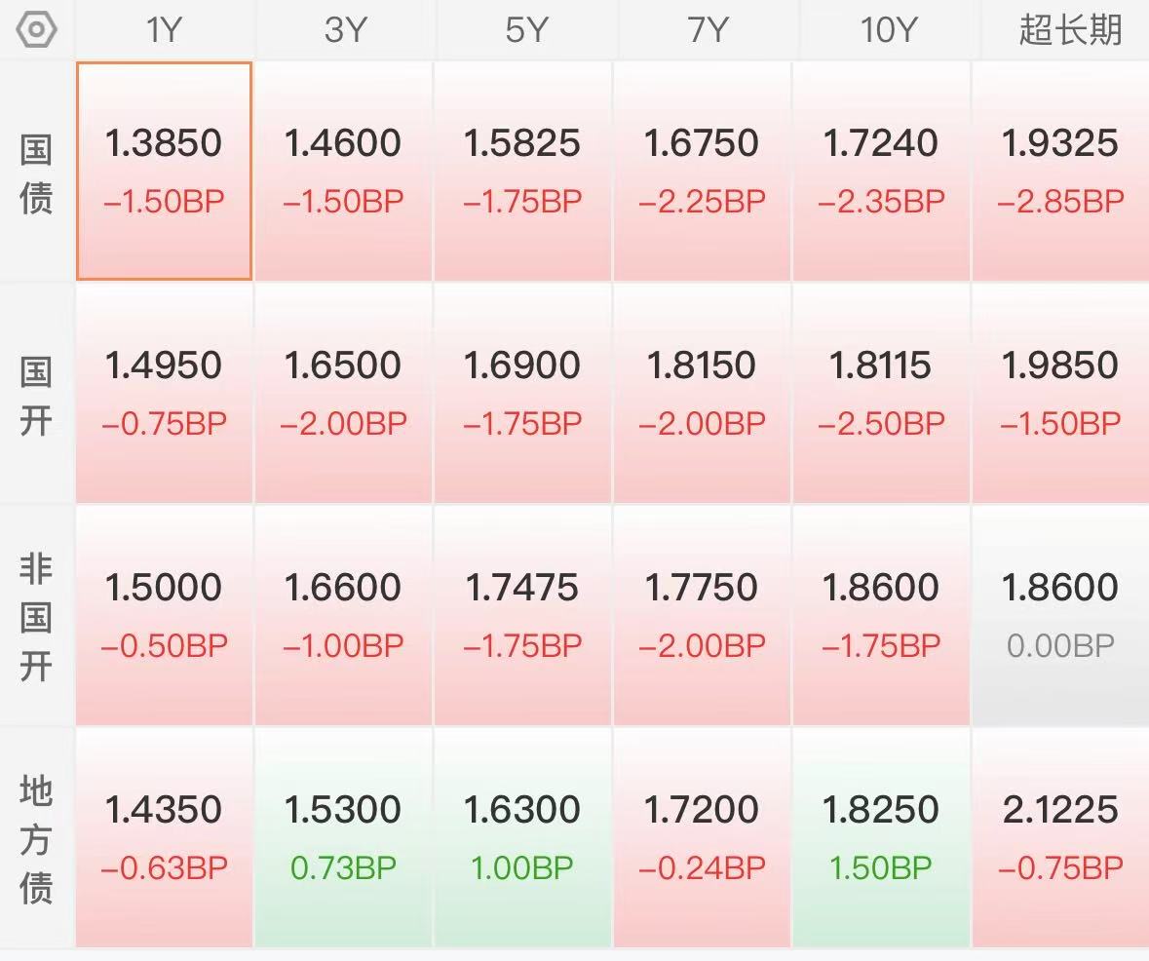This screenshot has height=961, width=1149.
Task: Open the hexagon settings icon
Action: pos(36,30)
